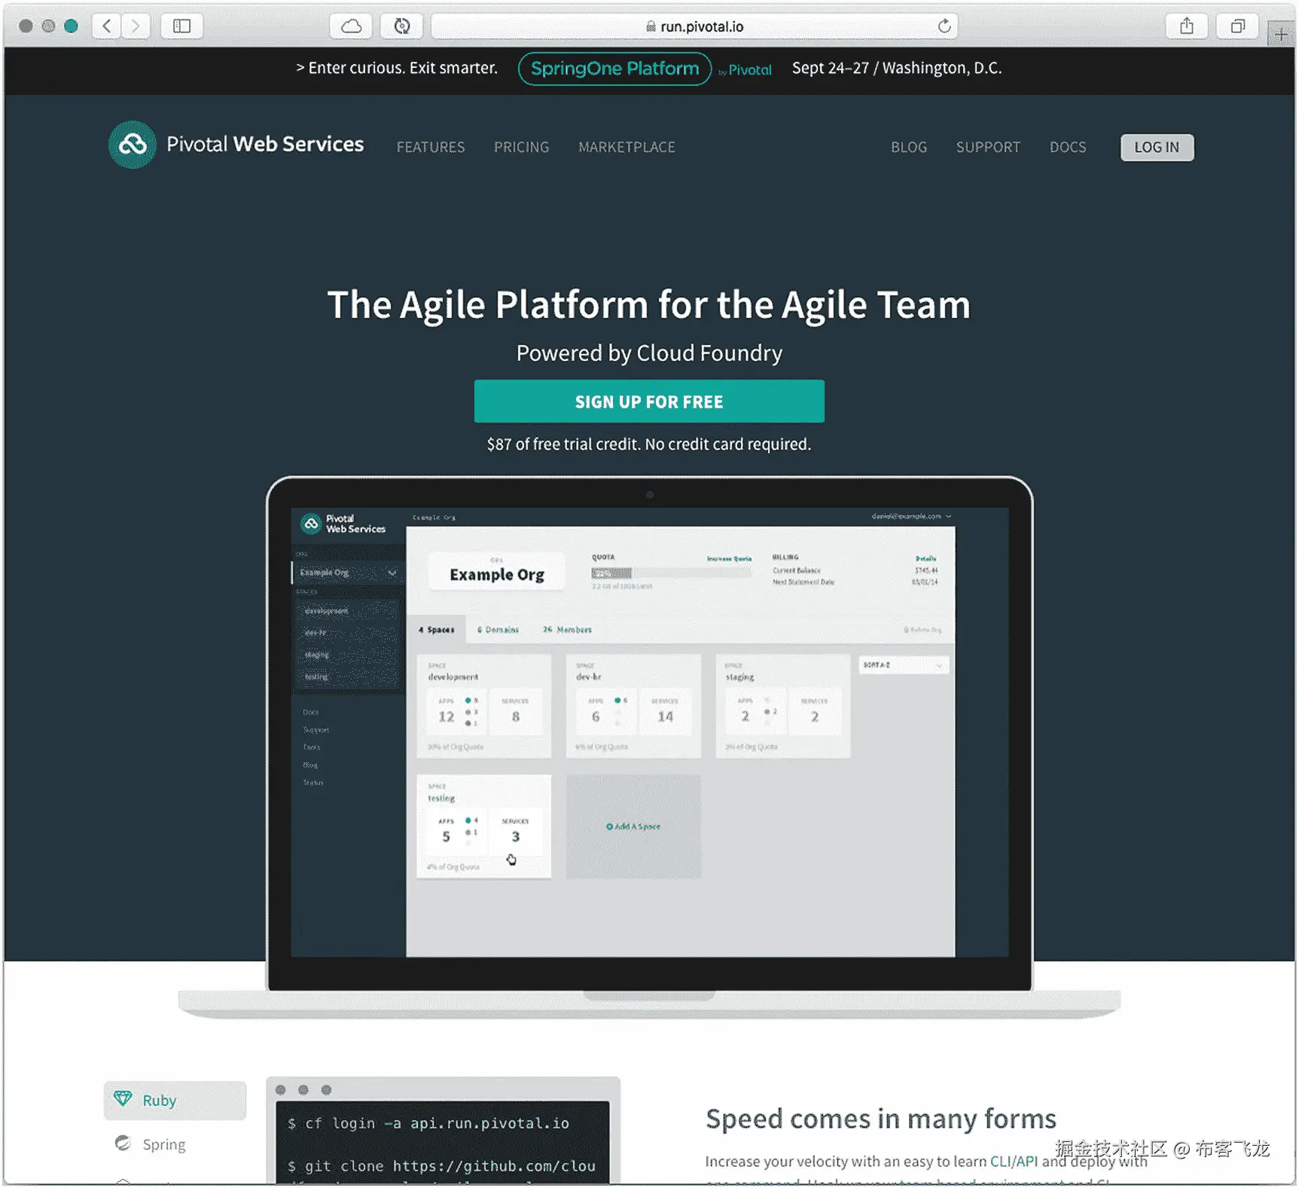1299x1188 pixels.
Task: Open the staging space card
Action: 782,706
